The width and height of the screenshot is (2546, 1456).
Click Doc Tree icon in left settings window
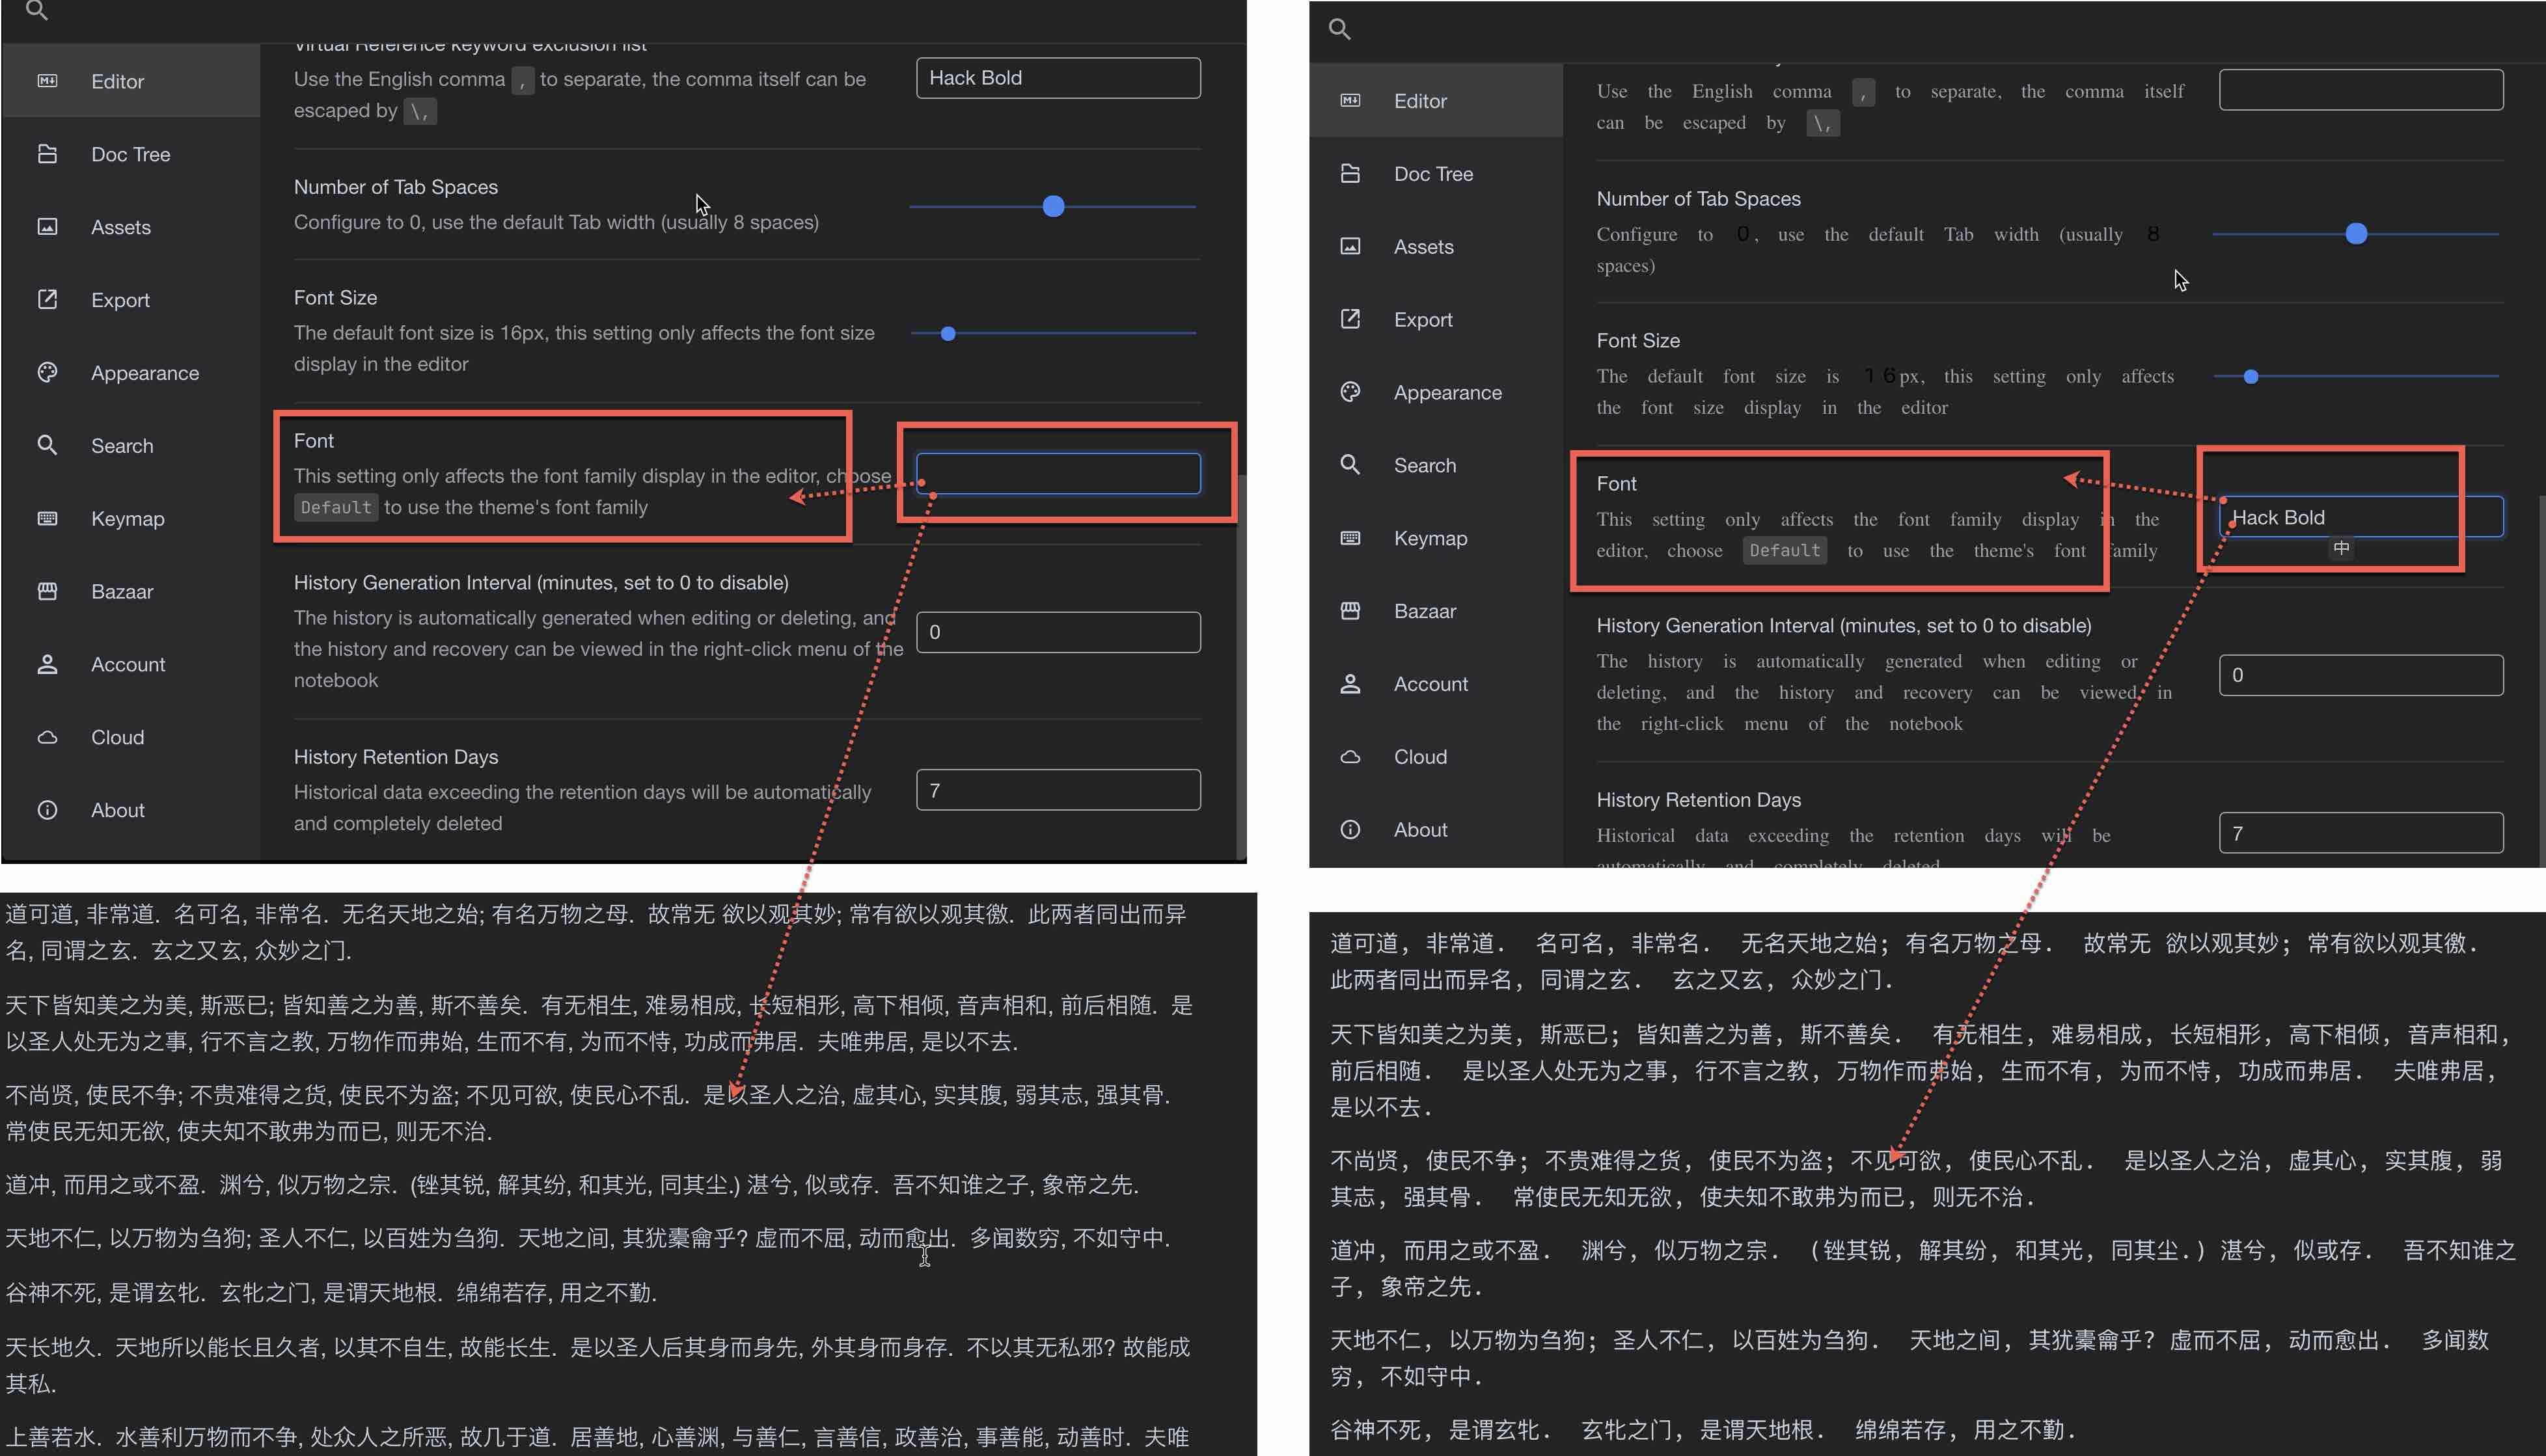coord(47,154)
